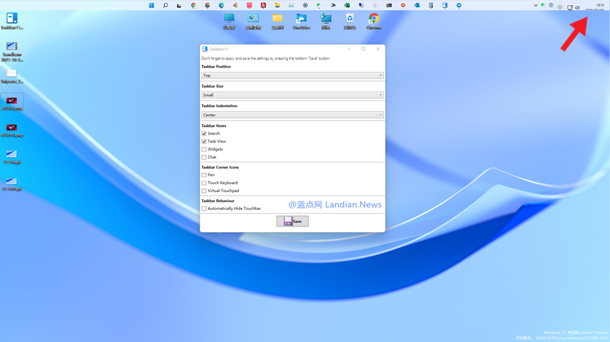Enable the Virtual Touchpad checkbox

click(204, 191)
